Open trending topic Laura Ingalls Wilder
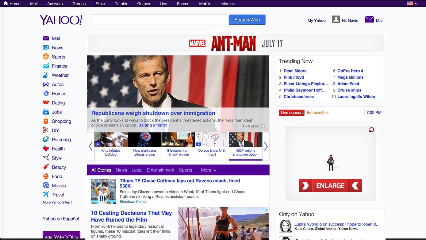 click(x=356, y=97)
